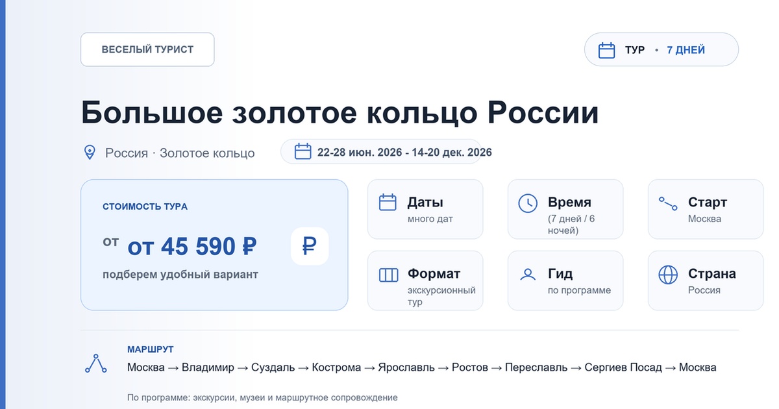Click the calendar icon in the tour badge
The image size is (779, 409).
pyautogui.click(x=606, y=50)
